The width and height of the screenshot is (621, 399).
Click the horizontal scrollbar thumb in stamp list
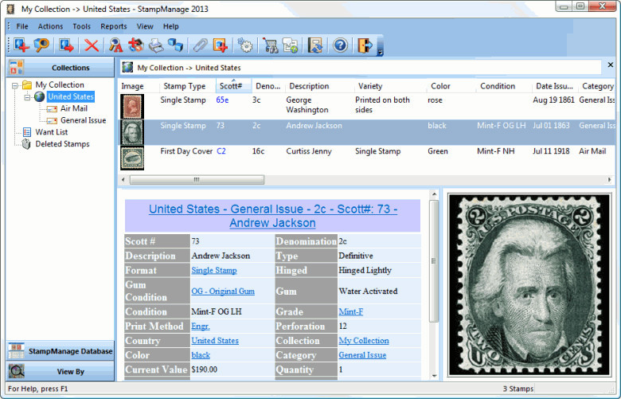[197, 180]
